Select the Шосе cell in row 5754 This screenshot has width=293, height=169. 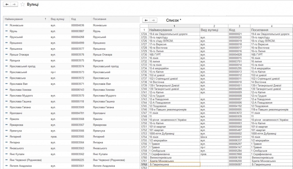pos(213,137)
